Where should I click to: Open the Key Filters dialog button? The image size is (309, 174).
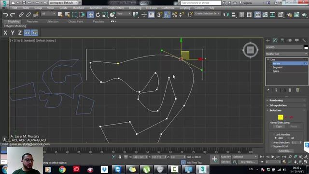tap(248, 162)
